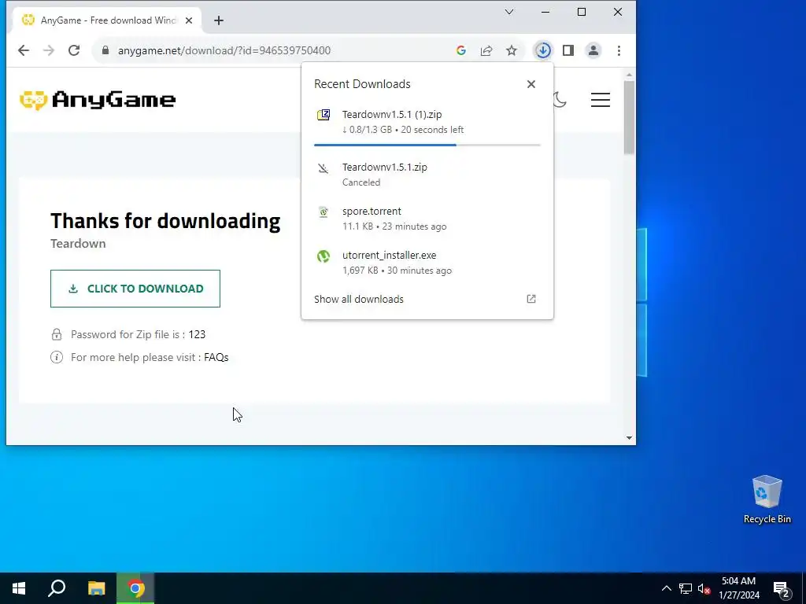This screenshot has width=806, height=604.
Task: Share this page via share icon
Action: [x=486, y=50]
